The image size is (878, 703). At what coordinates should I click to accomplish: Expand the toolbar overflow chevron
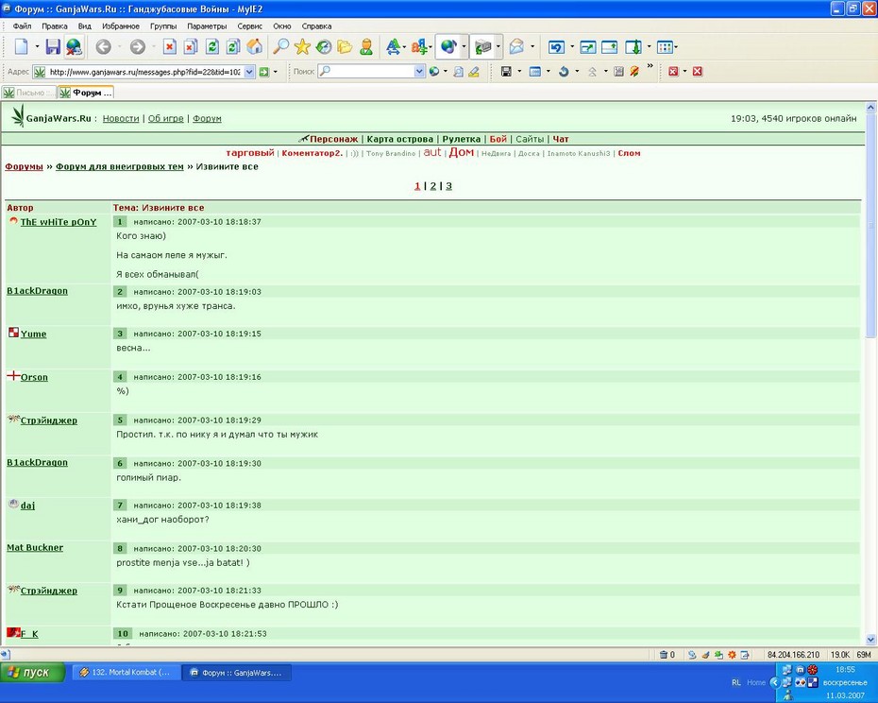coord(650,67)
